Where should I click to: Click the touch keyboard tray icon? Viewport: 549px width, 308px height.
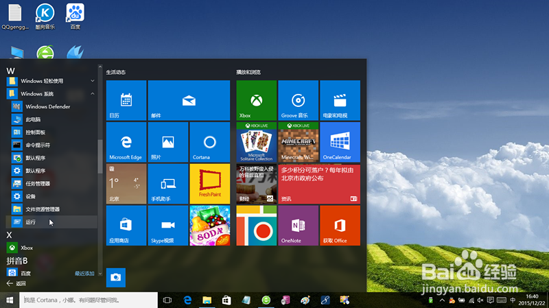502,300
